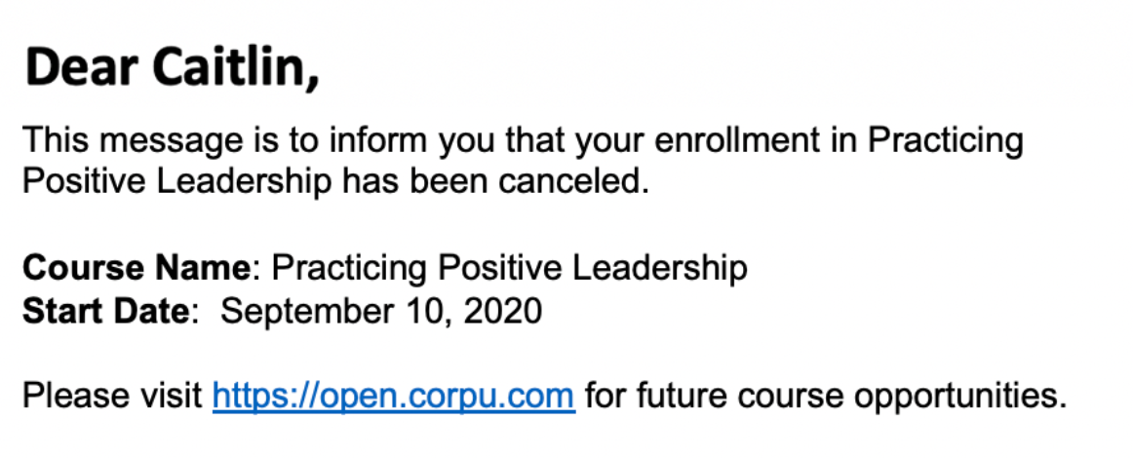Click the word "September" in the start date
The image size is (1133, 458).
click(302, 312)
